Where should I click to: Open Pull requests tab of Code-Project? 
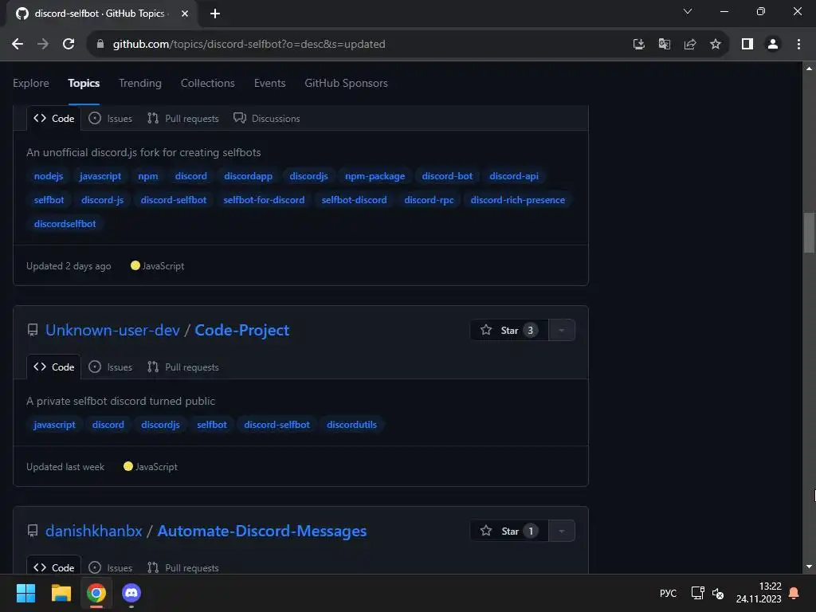coord(182,367)
